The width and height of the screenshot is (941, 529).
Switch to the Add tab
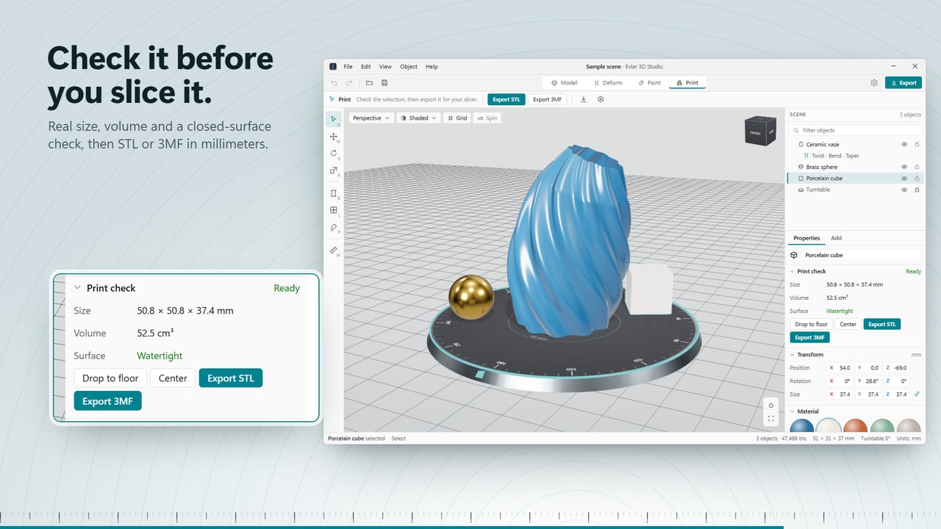click(836, 238)
